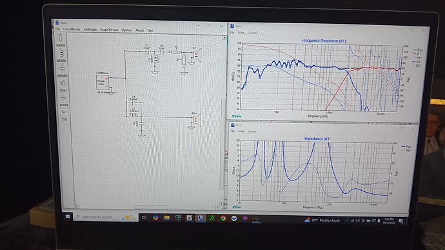Click the Windows Start button
This screenshot has width=445, height=250.
67,216
